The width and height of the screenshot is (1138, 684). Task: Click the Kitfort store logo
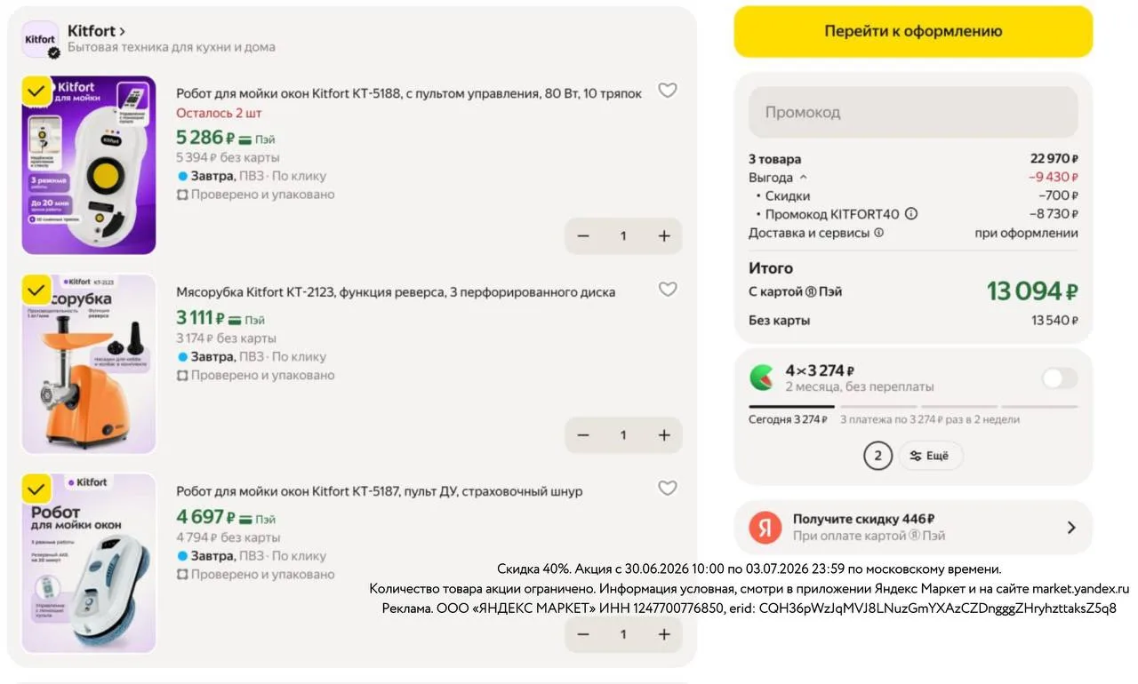[40, 39]
